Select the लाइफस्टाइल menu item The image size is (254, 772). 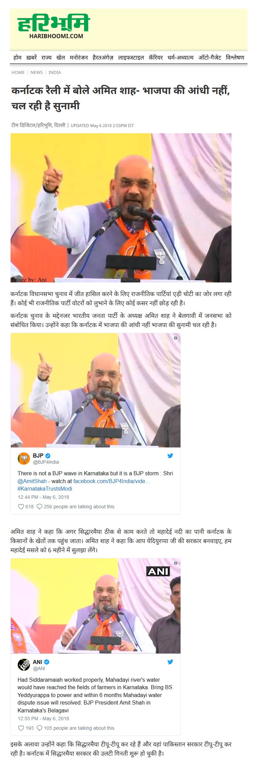tap(131, 58)
